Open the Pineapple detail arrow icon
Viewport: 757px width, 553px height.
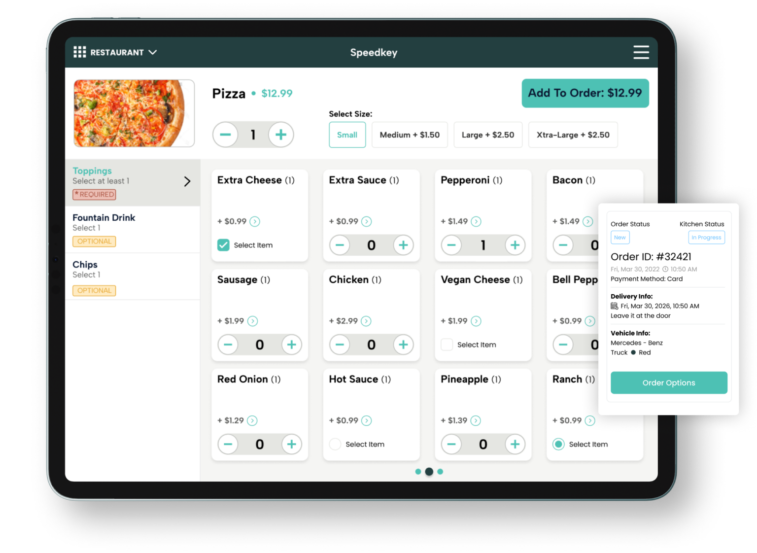[476, 420]
